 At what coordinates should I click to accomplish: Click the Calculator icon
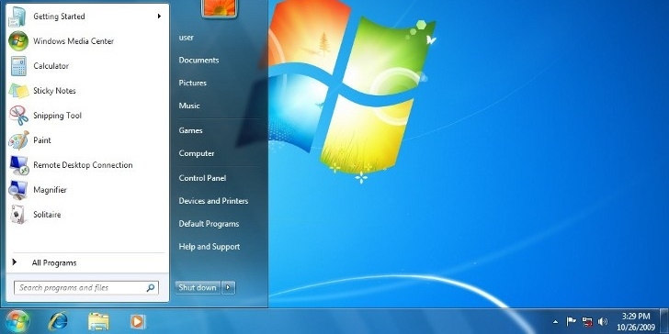point(18,66)
